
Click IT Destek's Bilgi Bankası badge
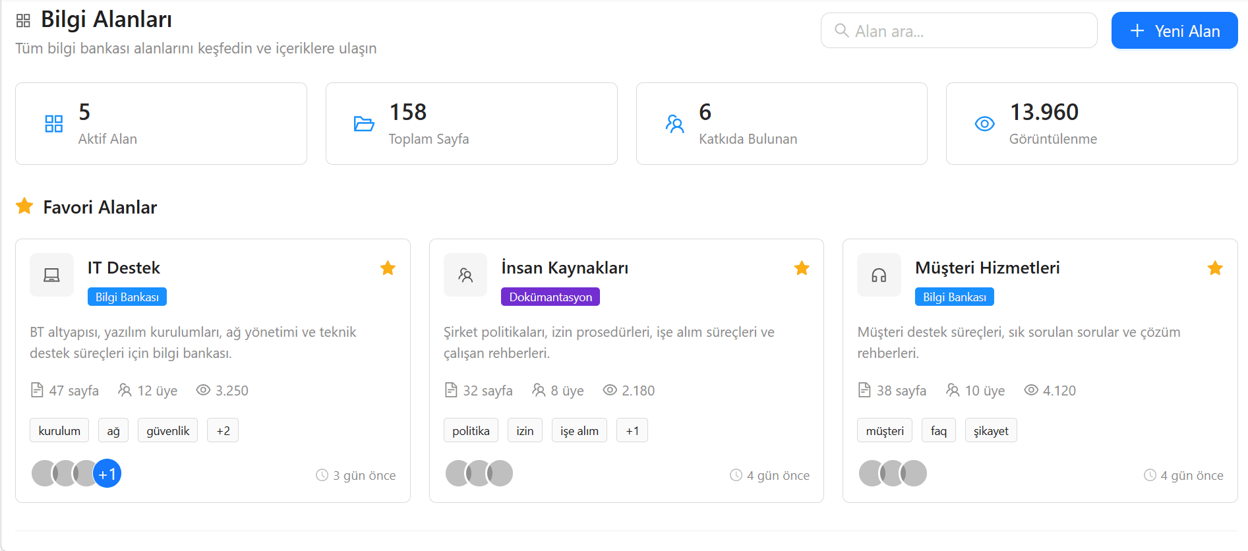click(x=127, y=297)
